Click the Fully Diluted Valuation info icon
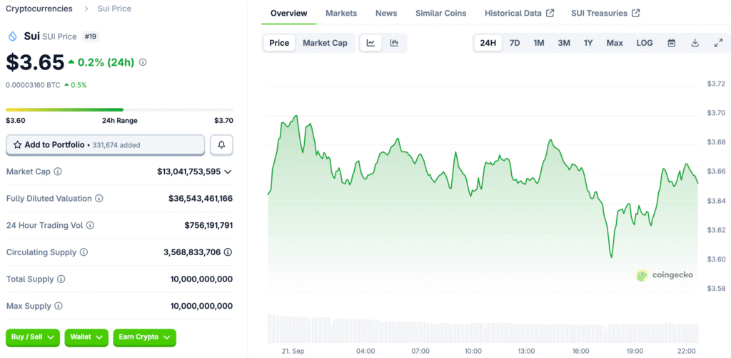 tap(99, 199)
